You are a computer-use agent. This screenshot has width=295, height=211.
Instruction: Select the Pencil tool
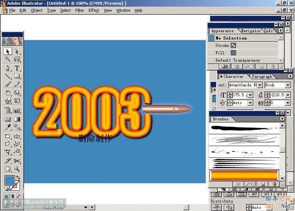coord(17,84)
